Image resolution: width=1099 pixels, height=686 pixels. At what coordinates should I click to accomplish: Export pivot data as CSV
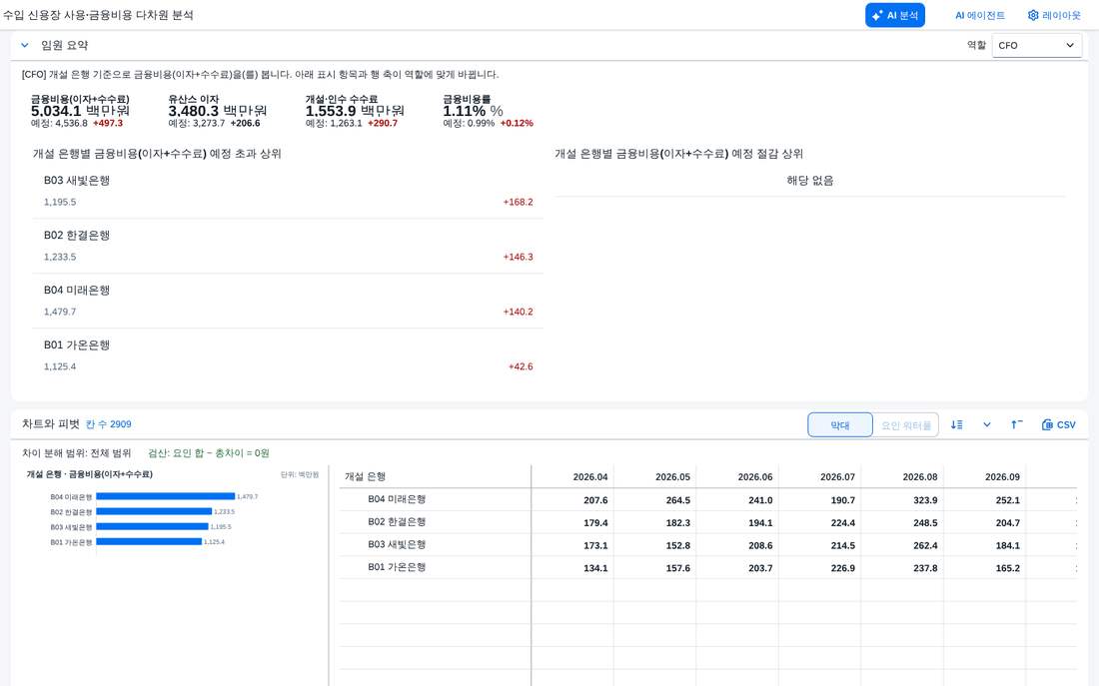(1058, 424)
